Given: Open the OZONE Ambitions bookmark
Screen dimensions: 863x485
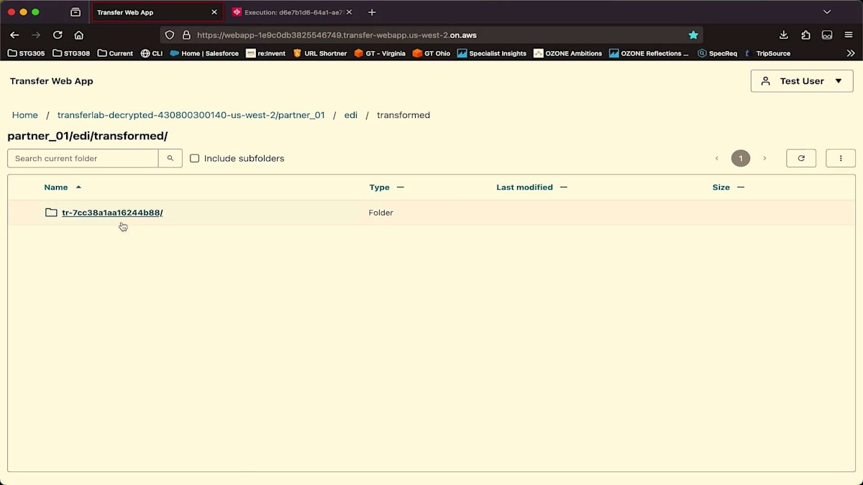Looking at the screenshot, I should pos(568,53).
